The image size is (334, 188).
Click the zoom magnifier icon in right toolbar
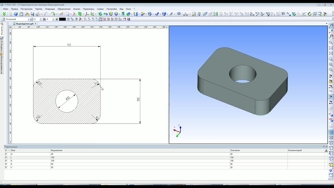click(x=331, y=42)
